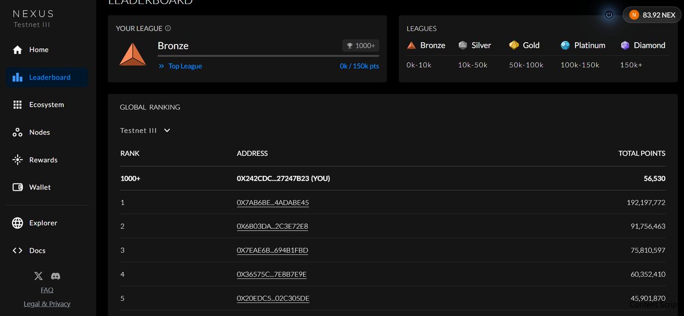Click the ADDRESS column header
The image size is (684, 316).
click(x=252, y=154)
